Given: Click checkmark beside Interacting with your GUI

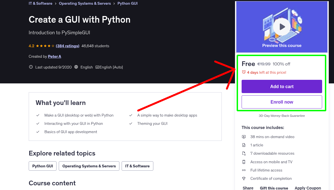Looking at the screenshot, I should click(38, 123).
